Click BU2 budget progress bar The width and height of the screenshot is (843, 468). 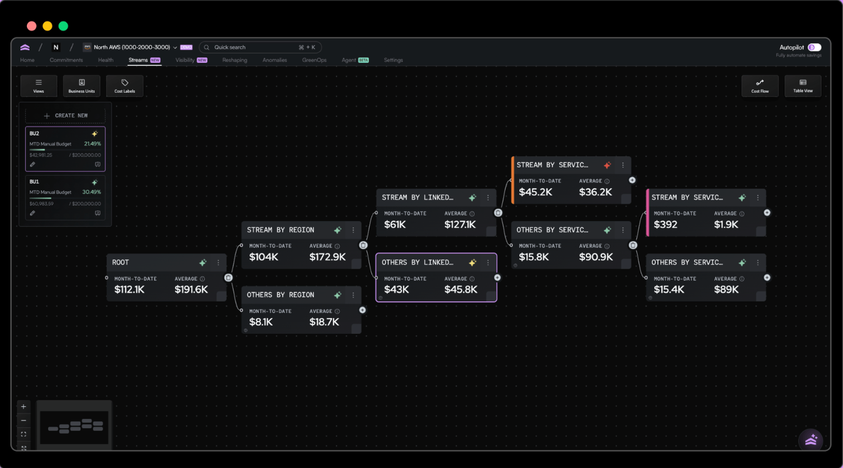[65, 150]
